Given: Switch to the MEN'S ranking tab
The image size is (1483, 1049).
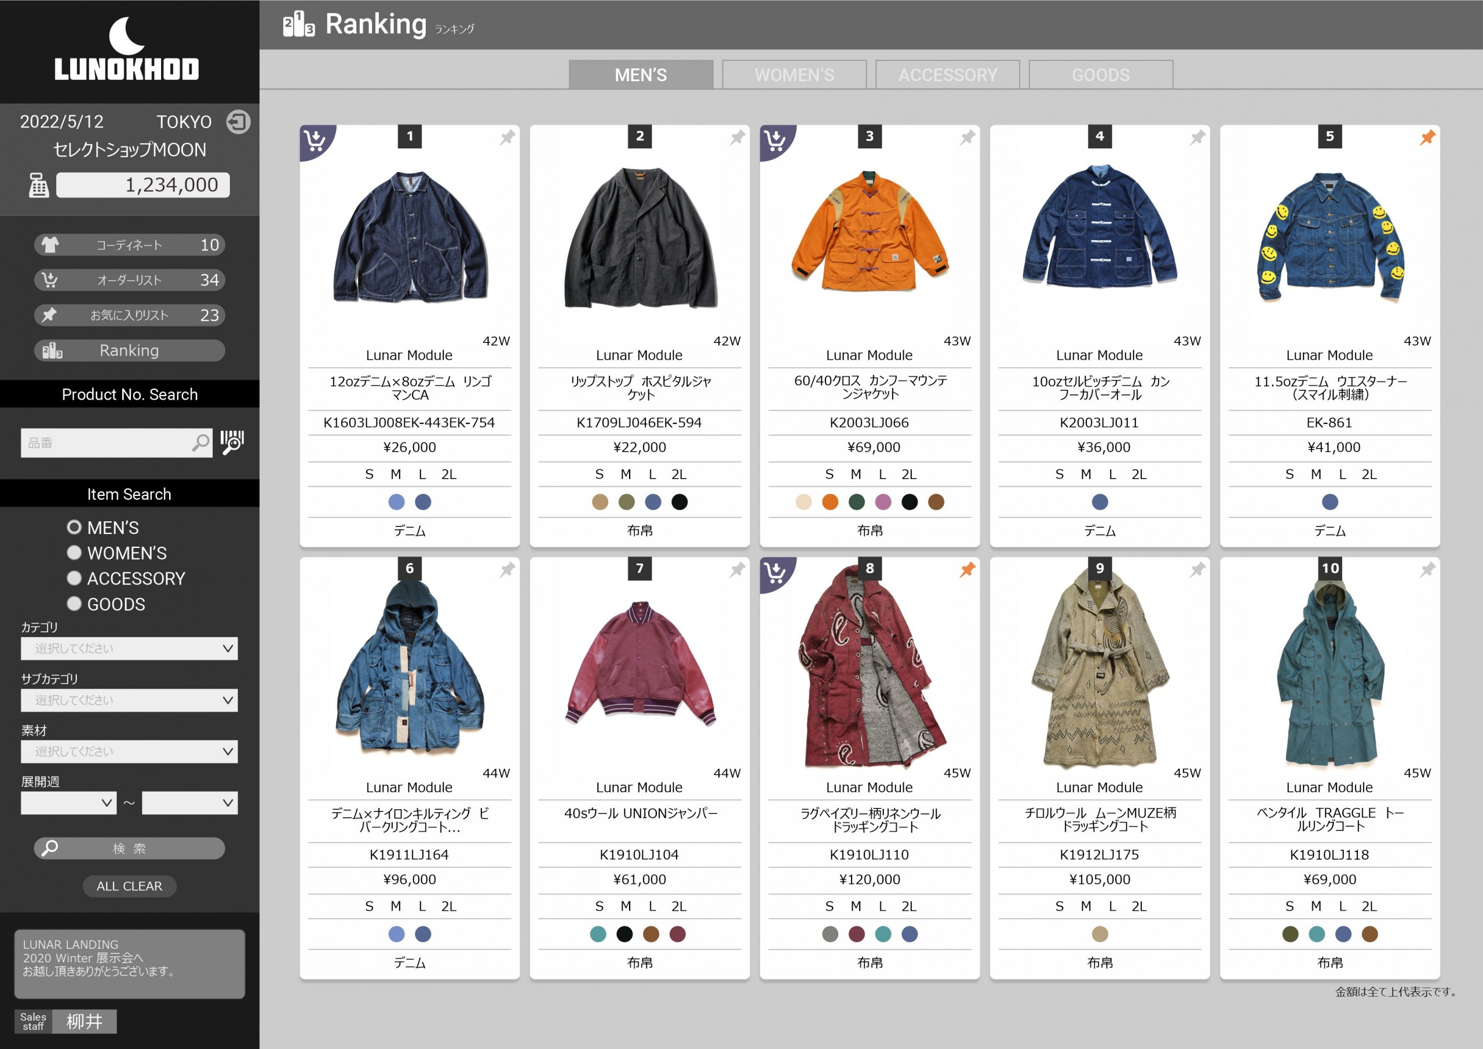Looking at the screenshot, I should point(641,75).
